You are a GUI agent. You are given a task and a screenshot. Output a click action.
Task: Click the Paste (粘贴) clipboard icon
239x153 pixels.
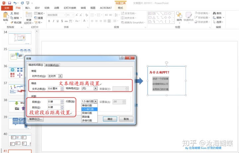pos(6,15)
